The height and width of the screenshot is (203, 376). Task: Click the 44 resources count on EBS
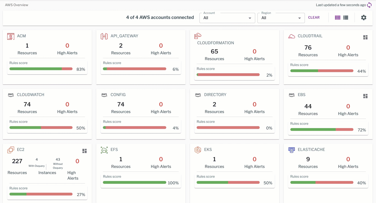pyautogui.click(x=308, y=106)
